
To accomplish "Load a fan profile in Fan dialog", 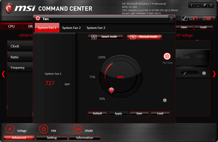I will (160, 113).
